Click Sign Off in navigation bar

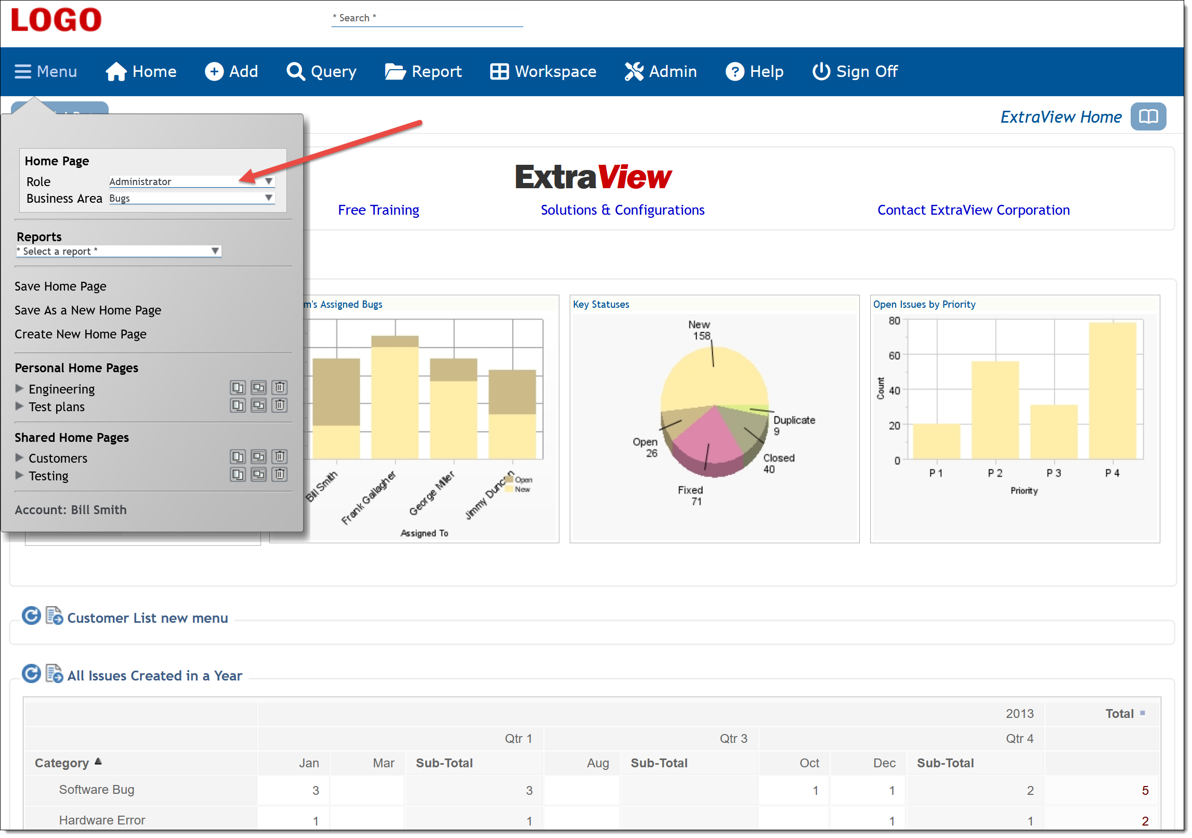point(855,71)
